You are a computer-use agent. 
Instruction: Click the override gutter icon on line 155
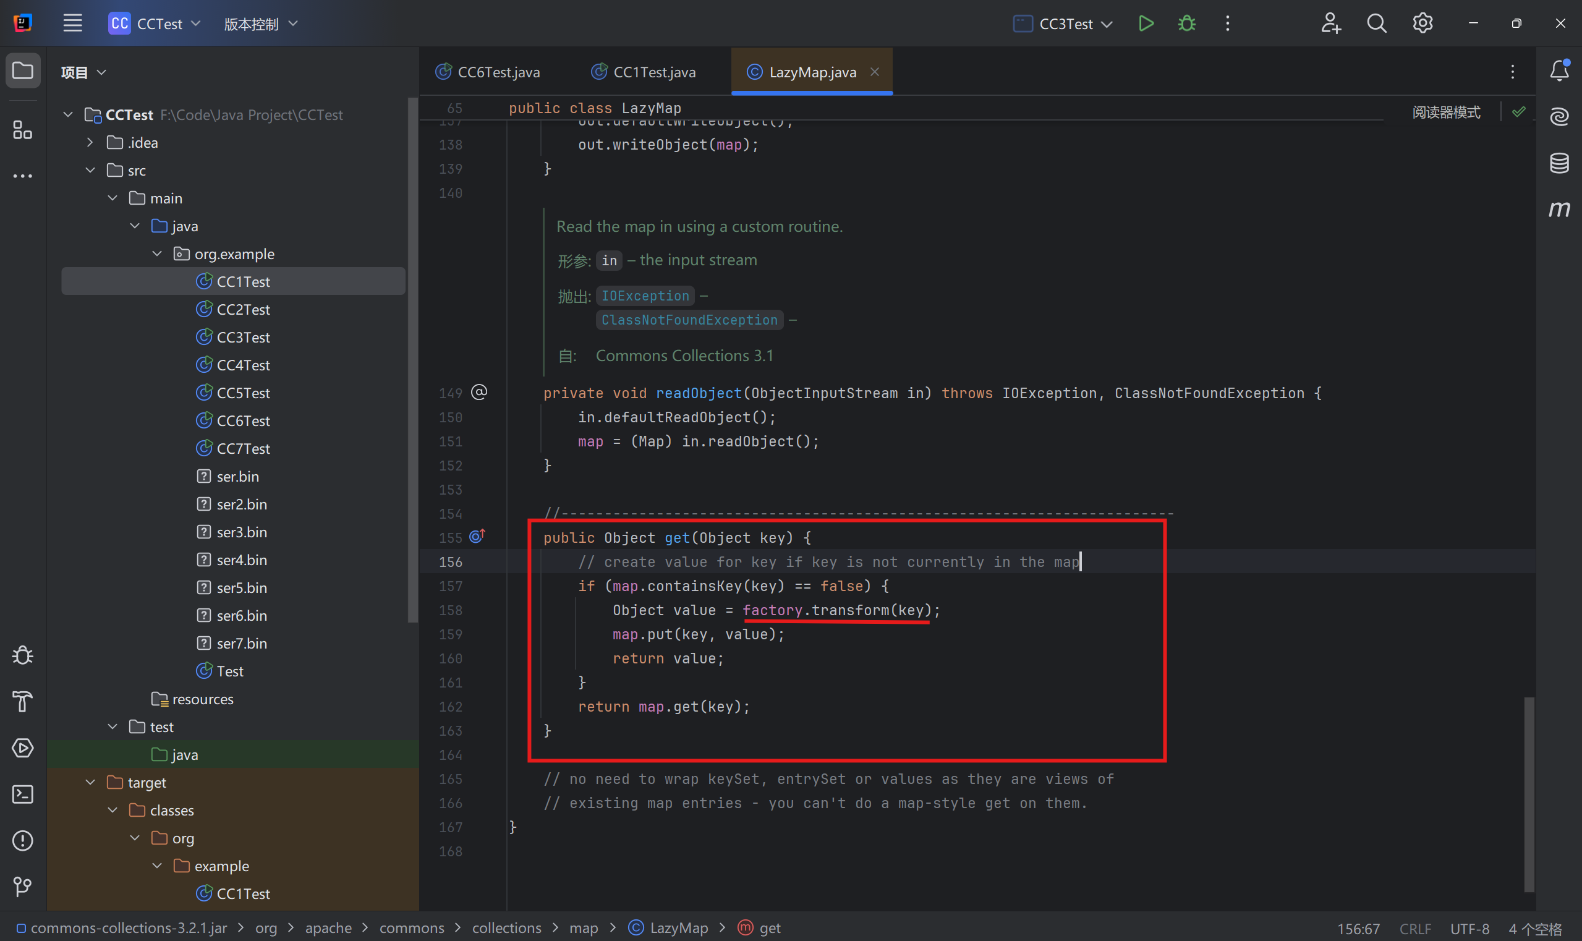click(477, 537)
